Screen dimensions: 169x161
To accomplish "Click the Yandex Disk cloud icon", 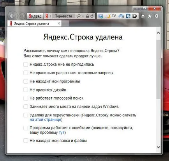I will pos(121,16).
